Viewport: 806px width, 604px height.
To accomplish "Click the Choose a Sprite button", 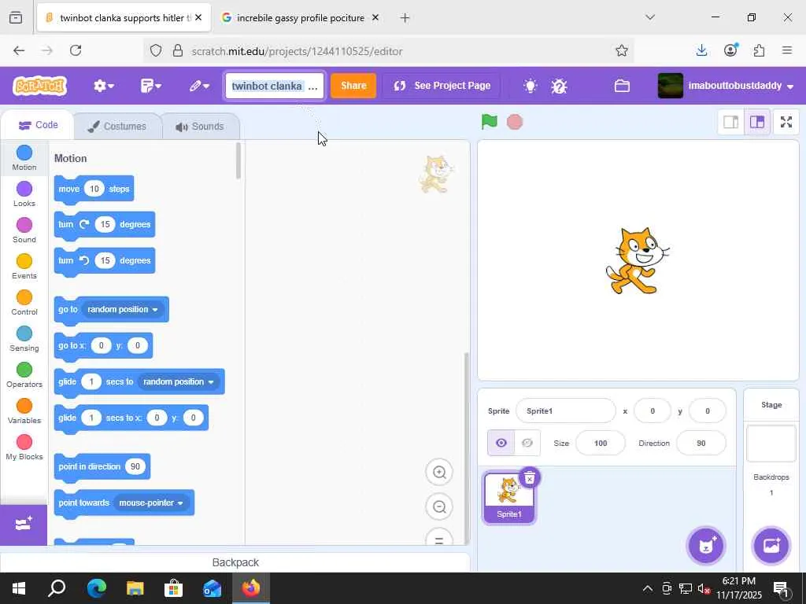I will click(706, 546).
